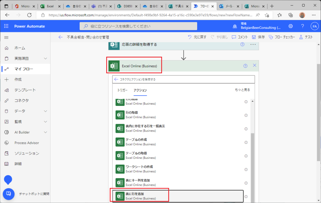This screenshot has height=203, width=321.
Task: Choose the テーブルの作成 action
Action: tap(178, 142)
